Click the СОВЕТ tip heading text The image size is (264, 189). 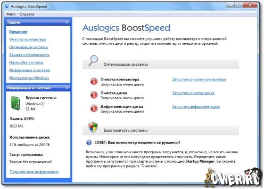coord(137,142)
